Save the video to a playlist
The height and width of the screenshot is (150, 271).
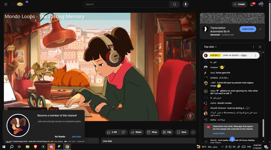182,132
